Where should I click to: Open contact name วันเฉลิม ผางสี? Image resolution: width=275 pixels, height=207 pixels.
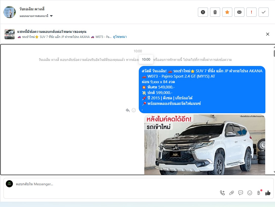point(32,9)
